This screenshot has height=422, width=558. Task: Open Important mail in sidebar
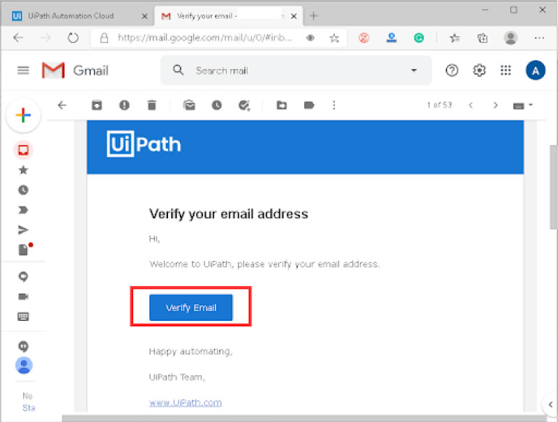click(x=23, y=210)
